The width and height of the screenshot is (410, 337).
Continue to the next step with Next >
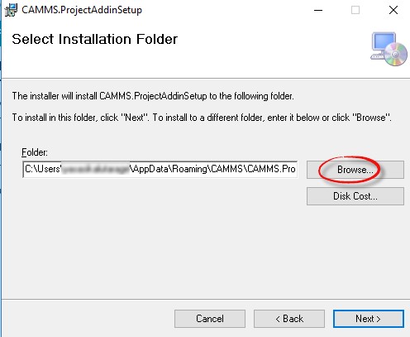369,319
